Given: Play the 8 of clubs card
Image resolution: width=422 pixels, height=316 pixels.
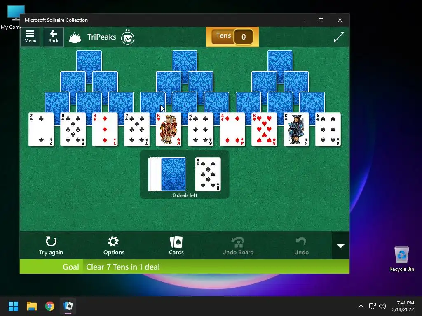Looking at the screenshot, I should point(73,130).
